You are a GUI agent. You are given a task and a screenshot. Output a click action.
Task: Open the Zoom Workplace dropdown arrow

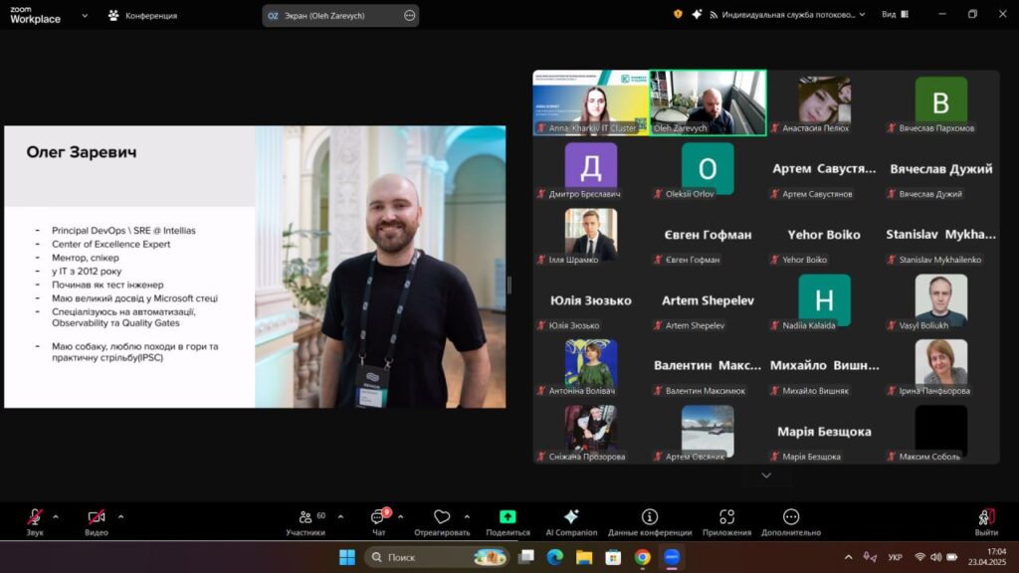84,16
